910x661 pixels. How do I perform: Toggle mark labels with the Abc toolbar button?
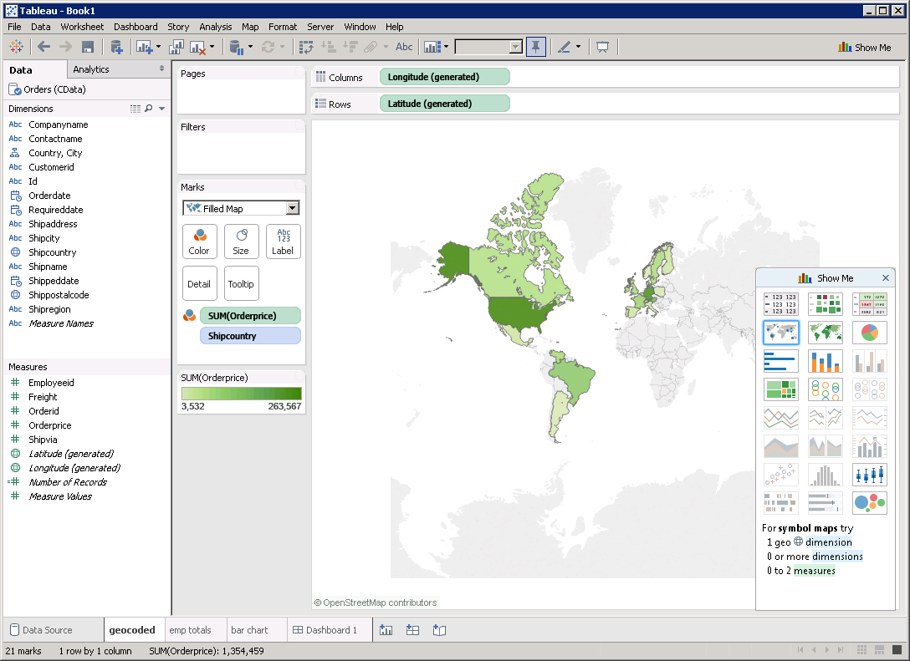pyautogui.click(x=404, y=47)
